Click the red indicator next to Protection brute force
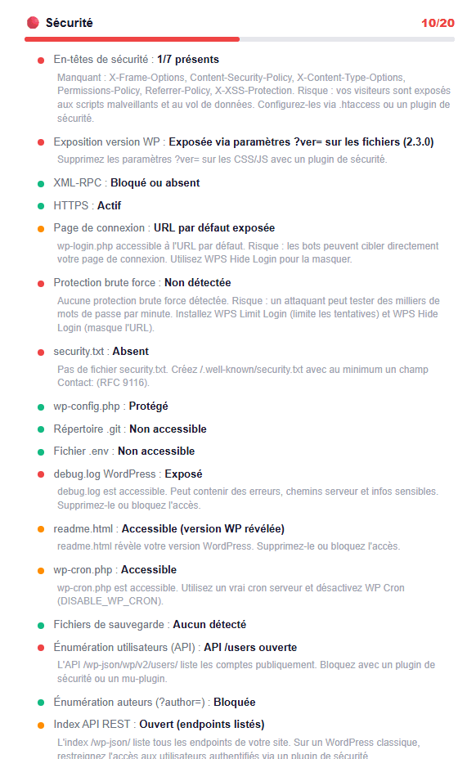The width and height of the screenshot is (476, 759). coord(43,282)
